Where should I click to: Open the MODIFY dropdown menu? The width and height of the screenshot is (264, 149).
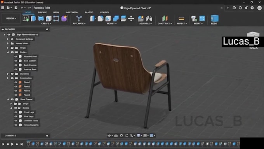point(112,24)
